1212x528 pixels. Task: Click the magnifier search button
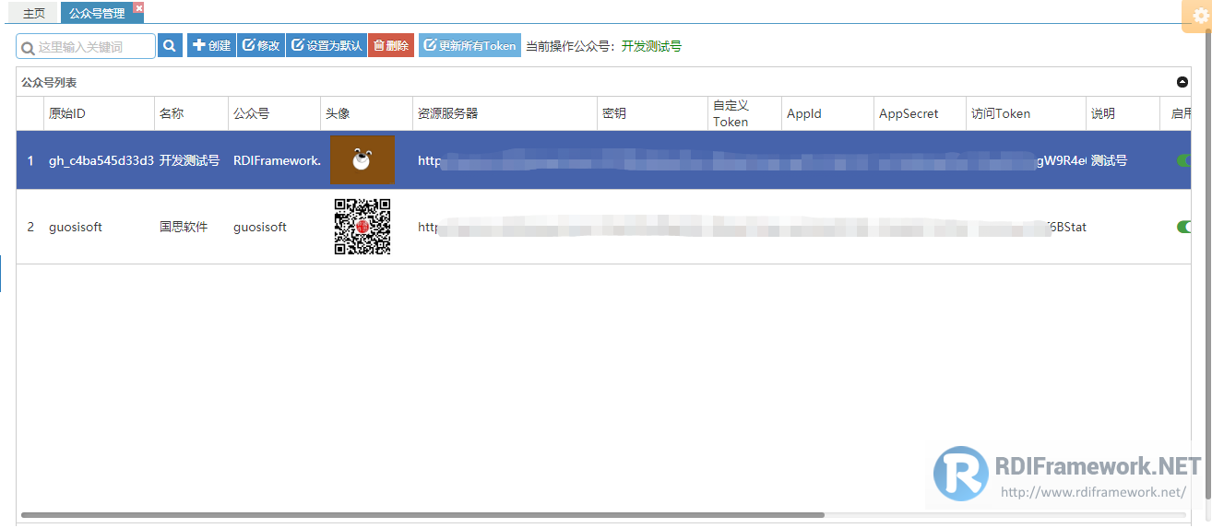[x=170, y=45]
